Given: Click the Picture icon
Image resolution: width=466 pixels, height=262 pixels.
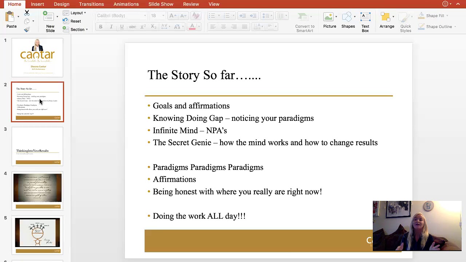Looking at the screenshot, I should pos(328,17).
